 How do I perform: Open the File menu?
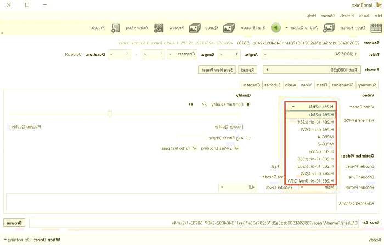[x=379, y=16]
